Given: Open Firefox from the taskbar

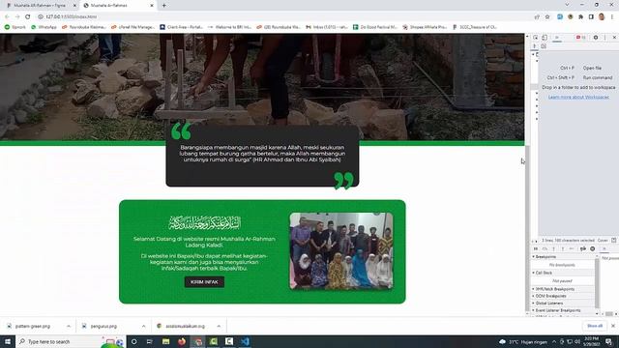Looking at the screenshot, I should coord(182,341).
